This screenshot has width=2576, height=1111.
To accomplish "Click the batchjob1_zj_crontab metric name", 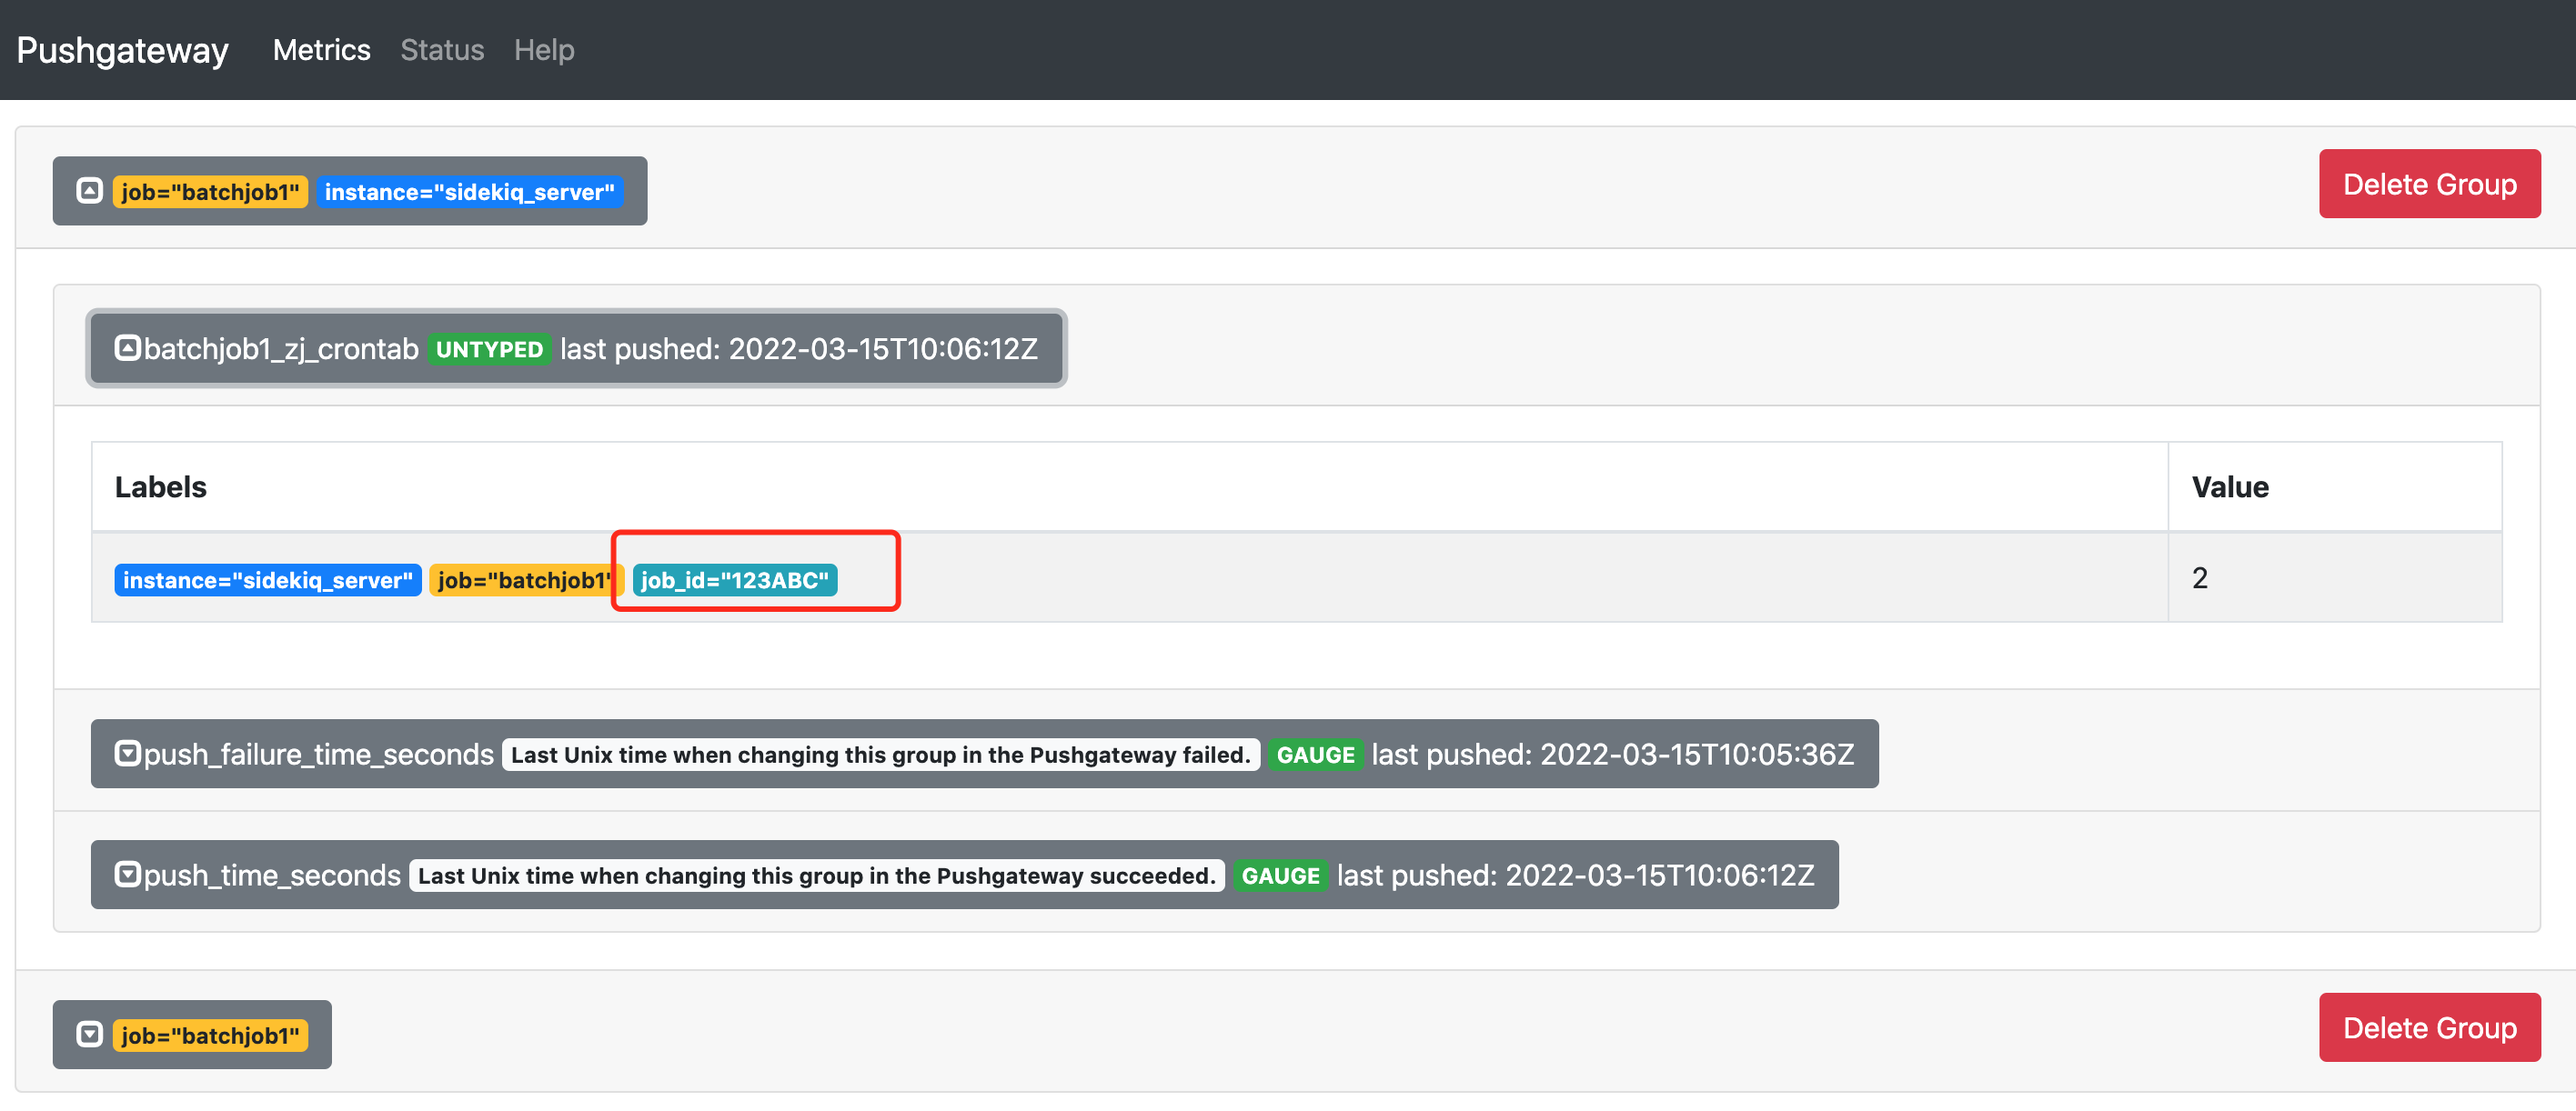I will pos(281,349).
